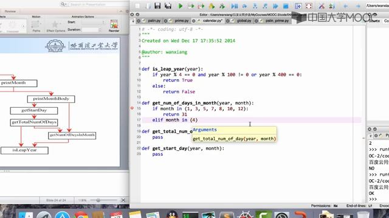Image resolution: width=389 pixels, height=218 pixels.
Task: Open Spyder web icon in Dock
Action: coord(245,214)
